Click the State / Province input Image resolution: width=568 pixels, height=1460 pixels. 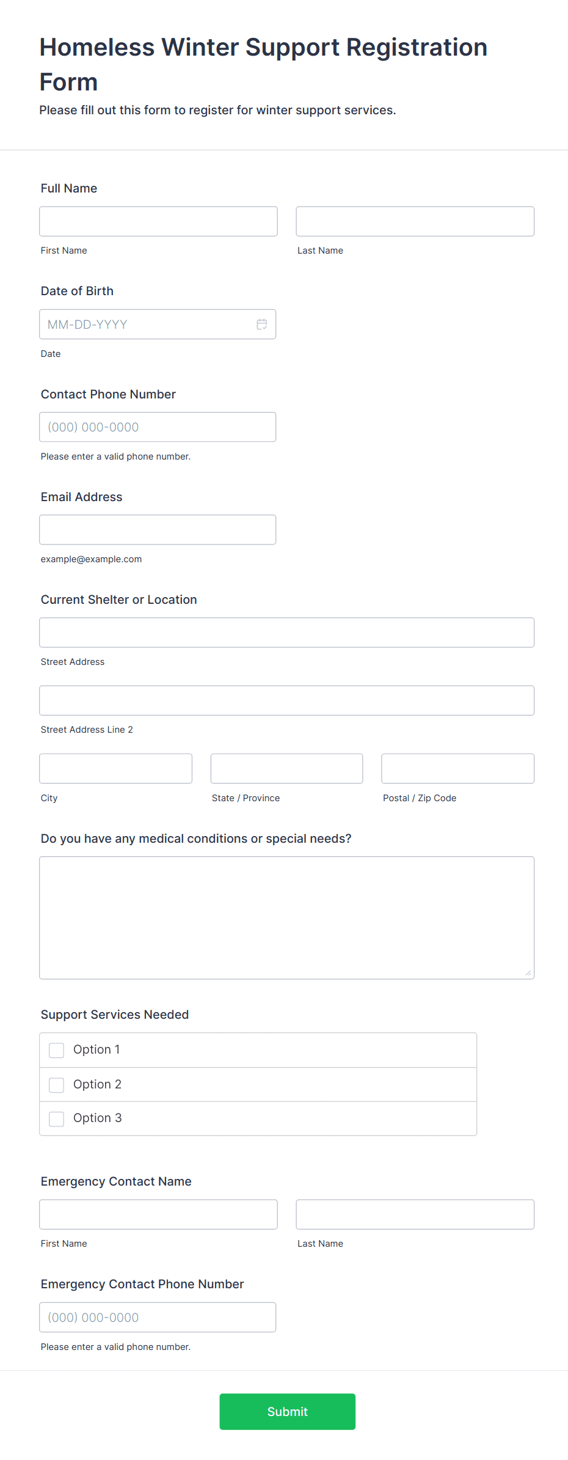(286, 768)
